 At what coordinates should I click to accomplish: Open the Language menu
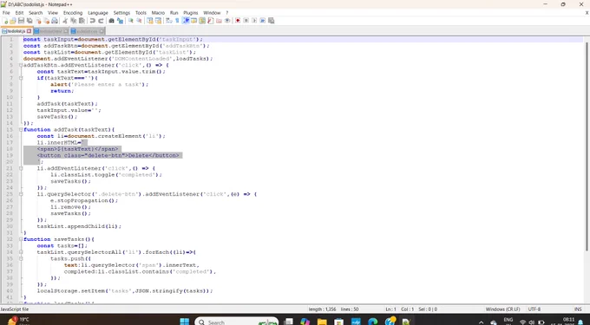point(98,13)
